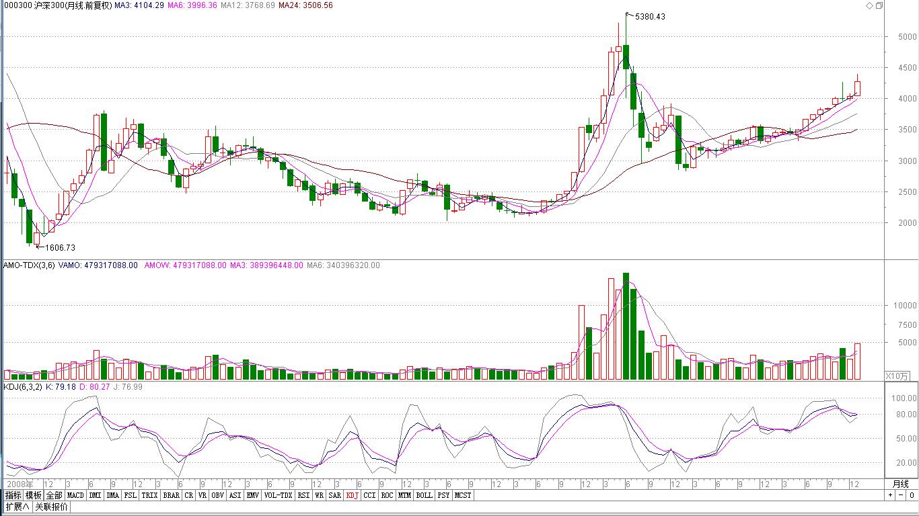Select the OBV indicator
The image size is (919, 516).
pyautogui.click(x=217, y=495)
